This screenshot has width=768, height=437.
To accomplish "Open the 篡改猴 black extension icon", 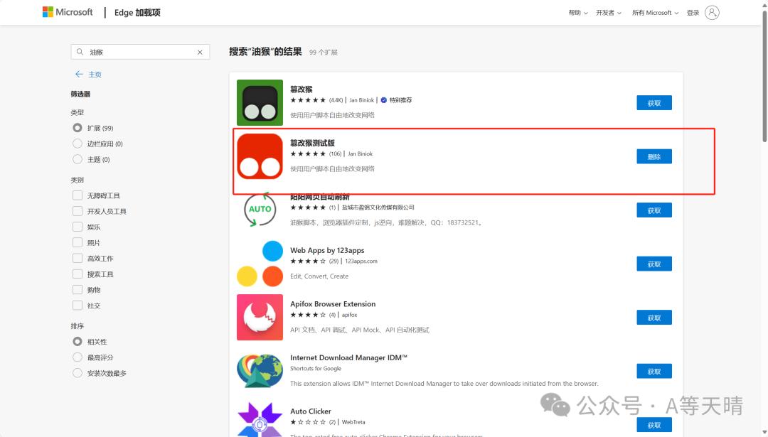I will click(x=260, y=103).
